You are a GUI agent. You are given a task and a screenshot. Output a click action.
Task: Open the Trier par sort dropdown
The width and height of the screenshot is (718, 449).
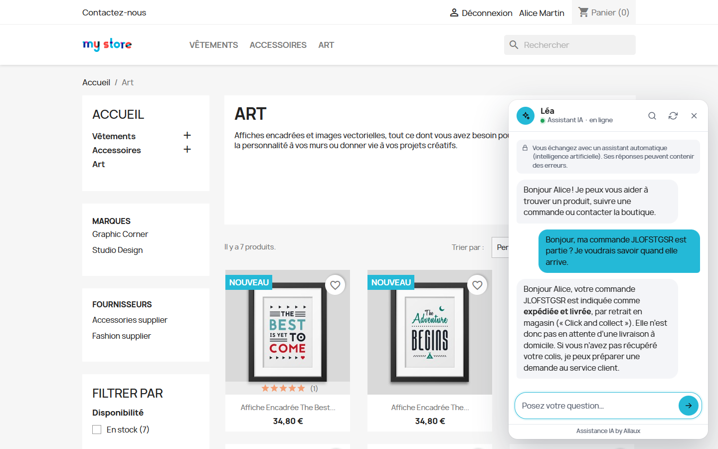coord(500,247)
